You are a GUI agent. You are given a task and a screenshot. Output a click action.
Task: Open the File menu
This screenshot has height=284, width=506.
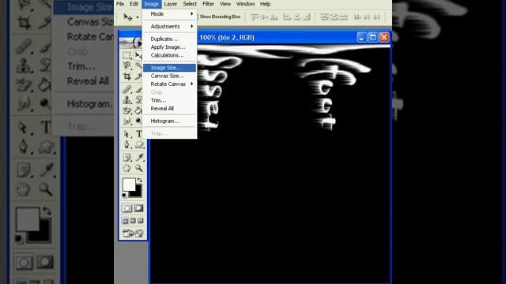tap(120, 4)
